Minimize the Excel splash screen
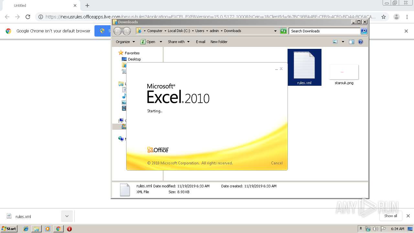 point(276,69)
